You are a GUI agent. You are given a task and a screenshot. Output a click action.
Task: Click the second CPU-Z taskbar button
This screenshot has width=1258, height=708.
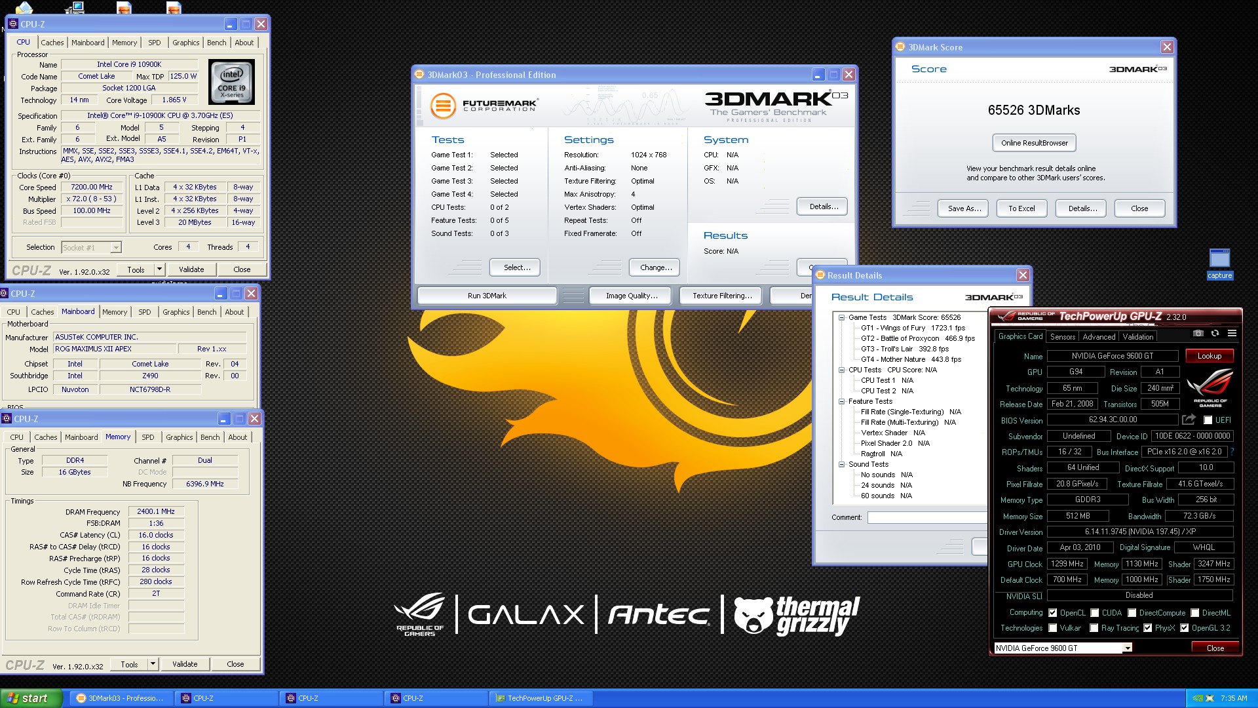pos(330,698)
